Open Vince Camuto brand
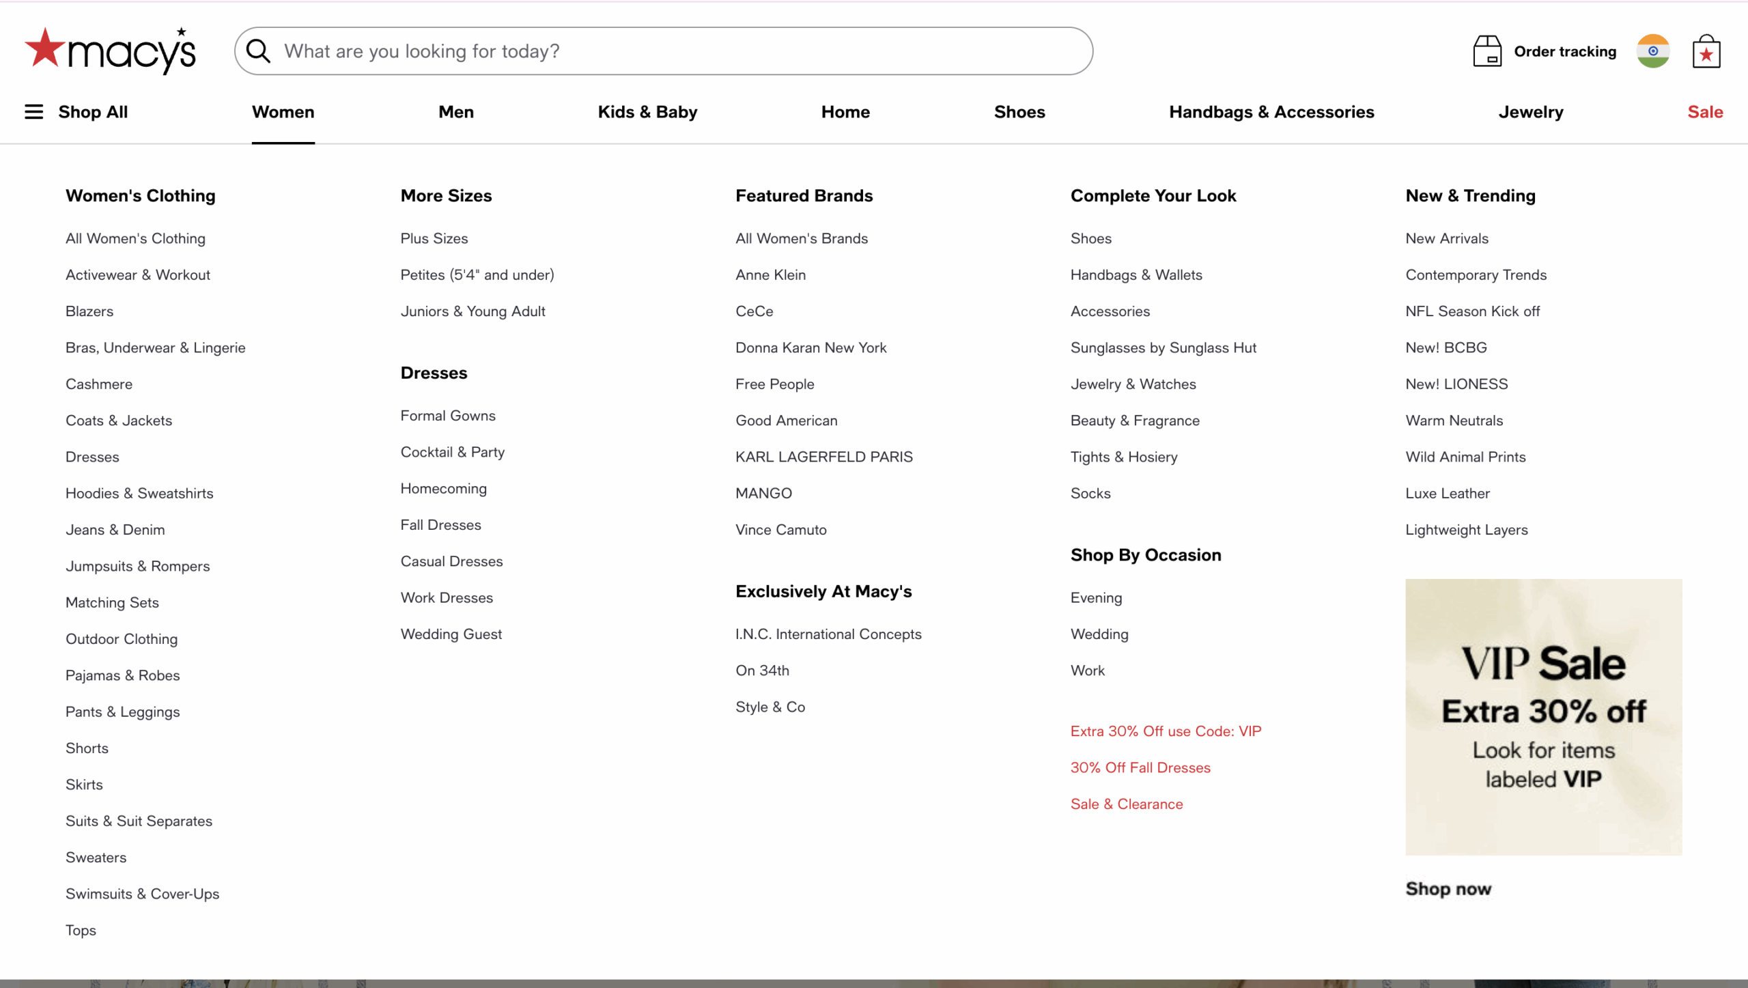The width and height of the screenshot is (1748, 988). click(x=781, y=529)
